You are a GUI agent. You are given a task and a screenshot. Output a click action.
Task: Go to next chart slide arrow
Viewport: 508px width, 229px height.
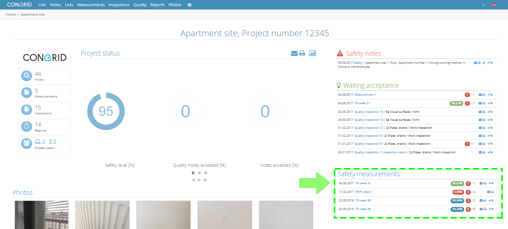click(x=205, y=180)
